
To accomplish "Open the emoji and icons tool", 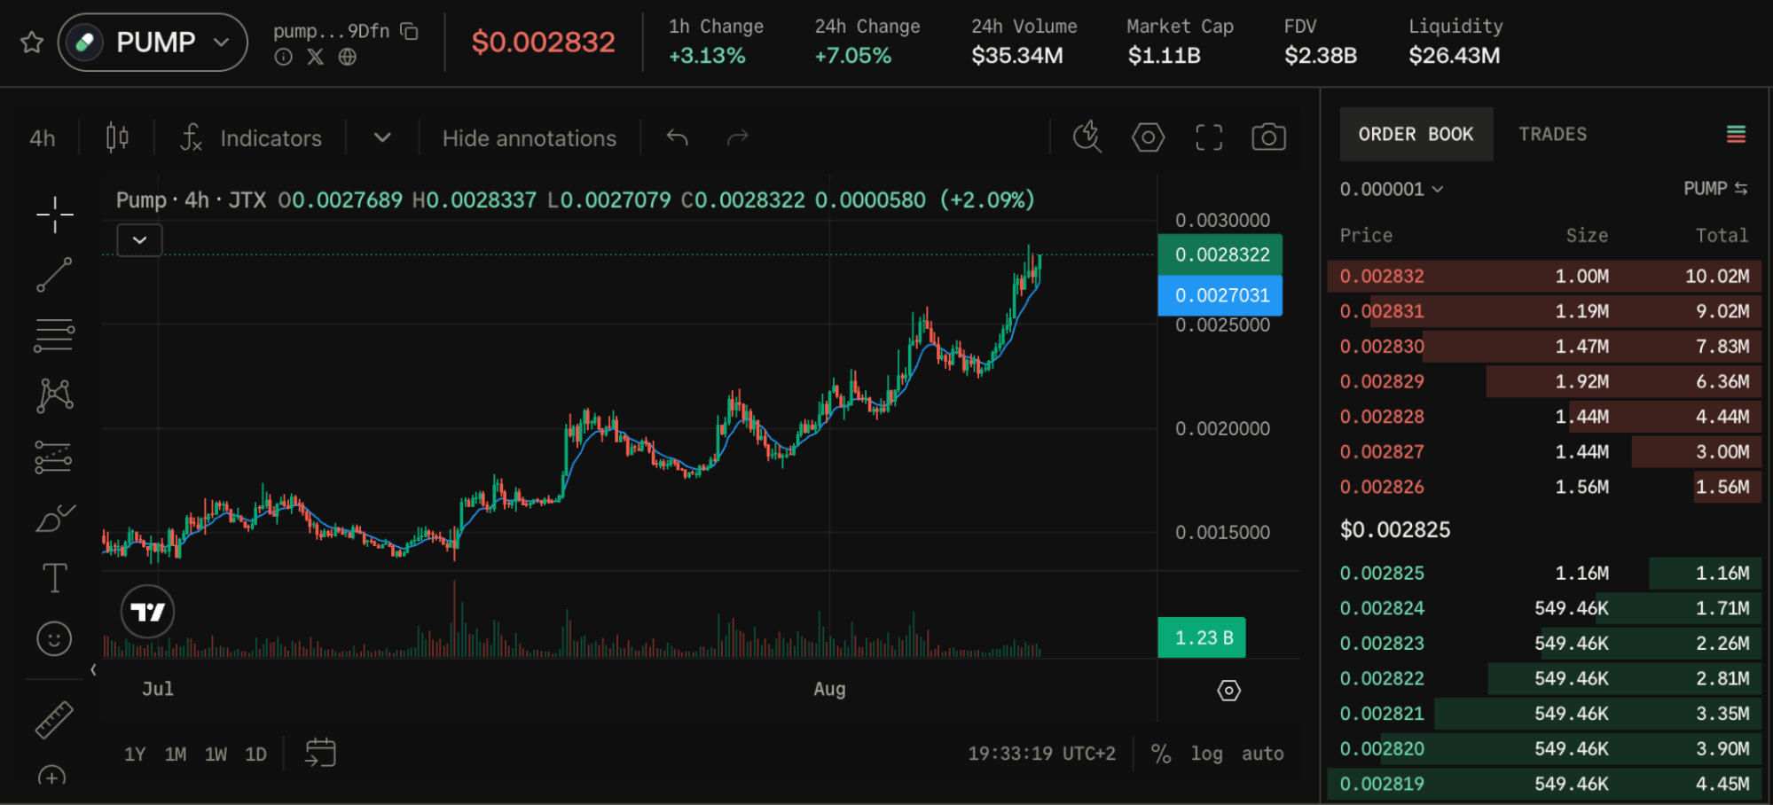I will [54, 638].
